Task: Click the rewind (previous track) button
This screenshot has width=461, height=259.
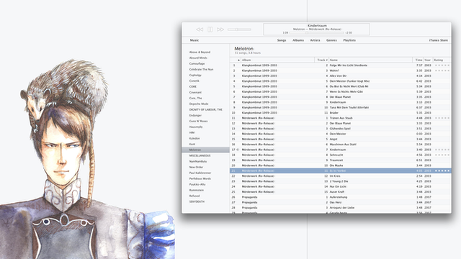Action: 200,29
